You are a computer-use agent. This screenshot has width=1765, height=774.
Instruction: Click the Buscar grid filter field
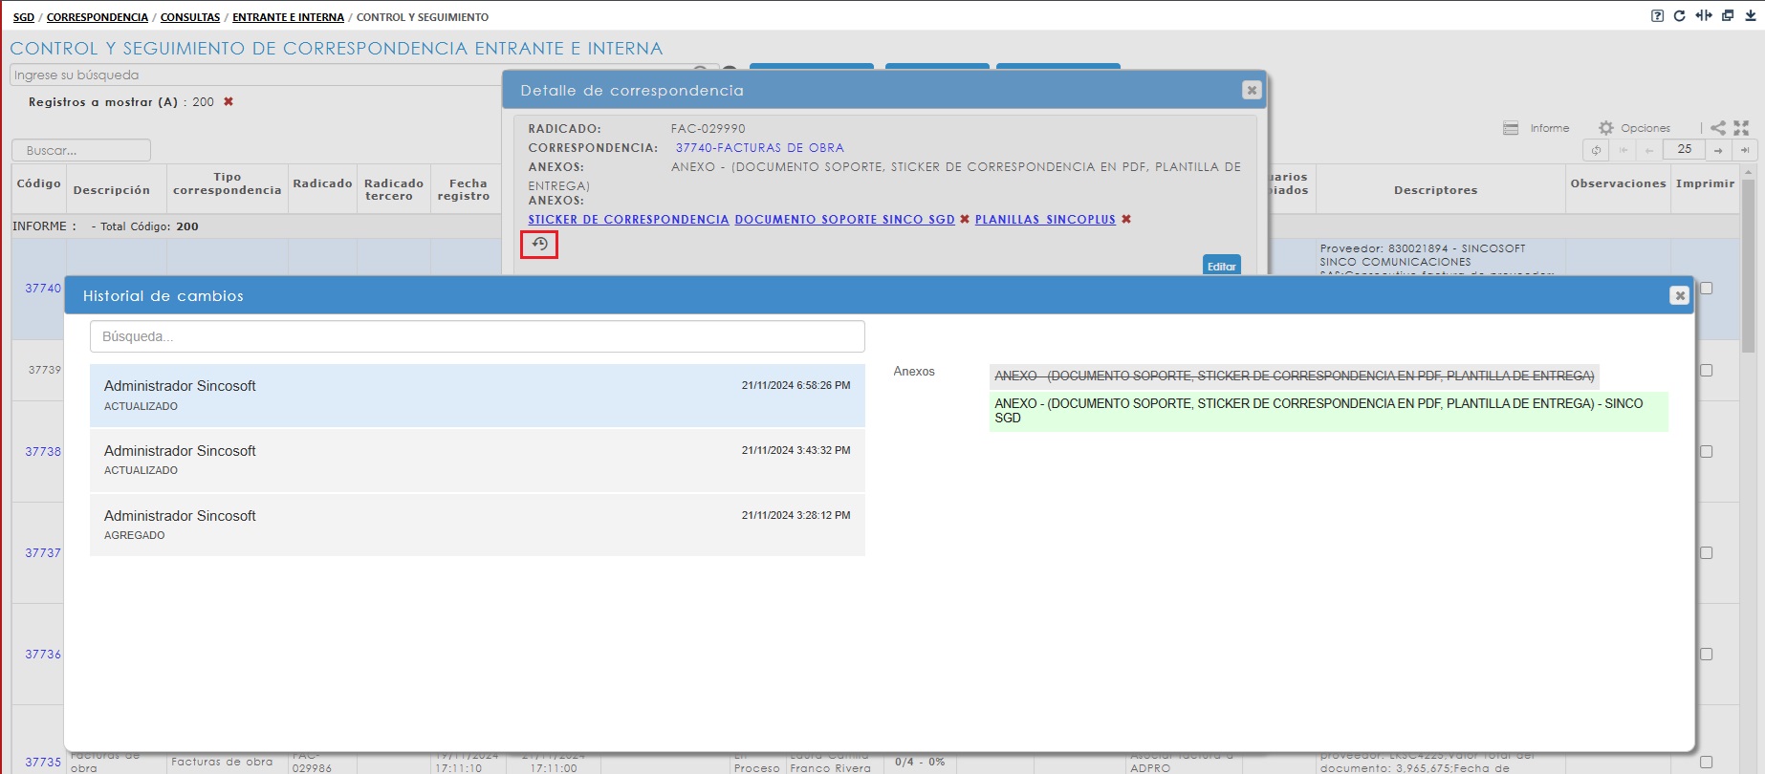[x=81, y=150]
